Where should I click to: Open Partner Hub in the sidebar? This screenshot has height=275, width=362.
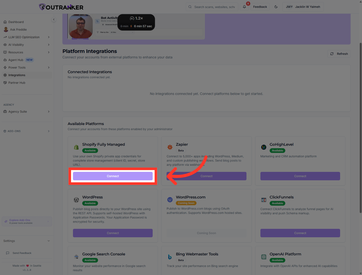click(x=27, y=83)
